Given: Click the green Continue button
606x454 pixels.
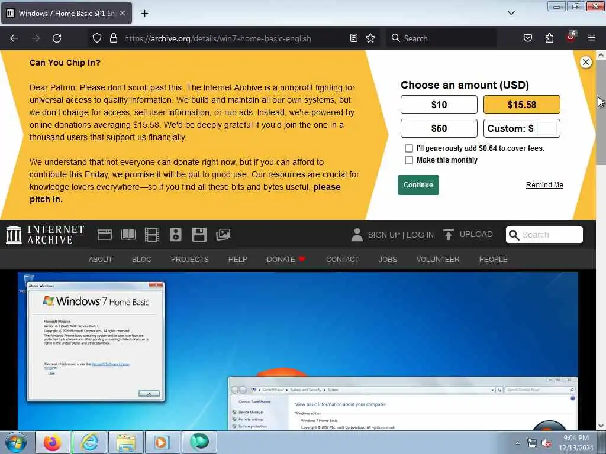Looking at the screenshot, I should [418, 185].
